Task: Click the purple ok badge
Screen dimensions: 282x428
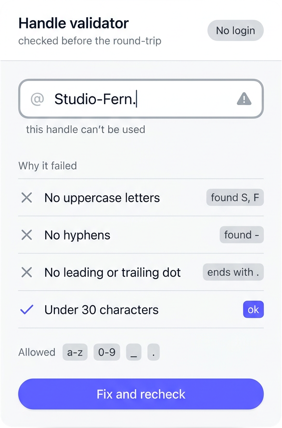Action: tap(254, 309)
